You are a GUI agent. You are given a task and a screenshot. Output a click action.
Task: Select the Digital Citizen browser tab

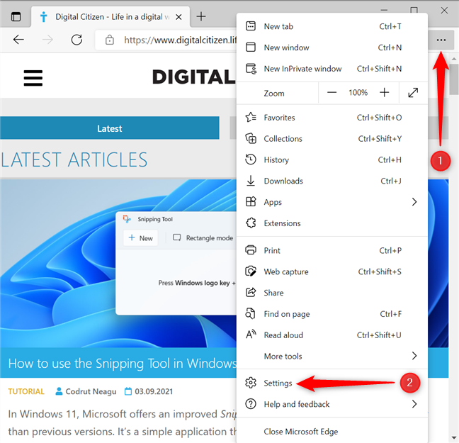coord(110,17)
